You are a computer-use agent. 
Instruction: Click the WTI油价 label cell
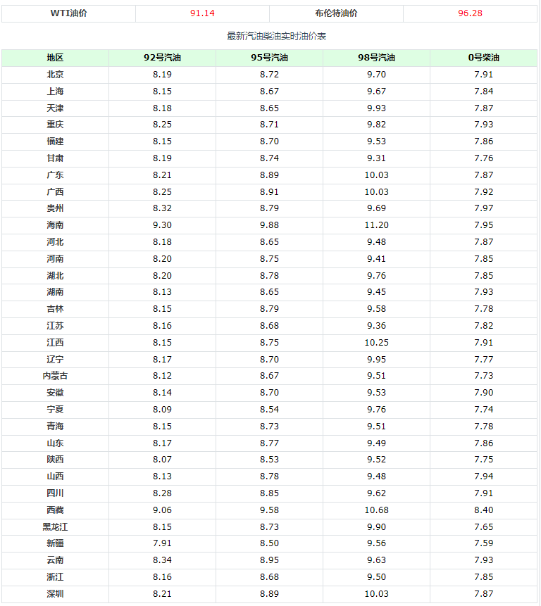[x=68, y=13]
